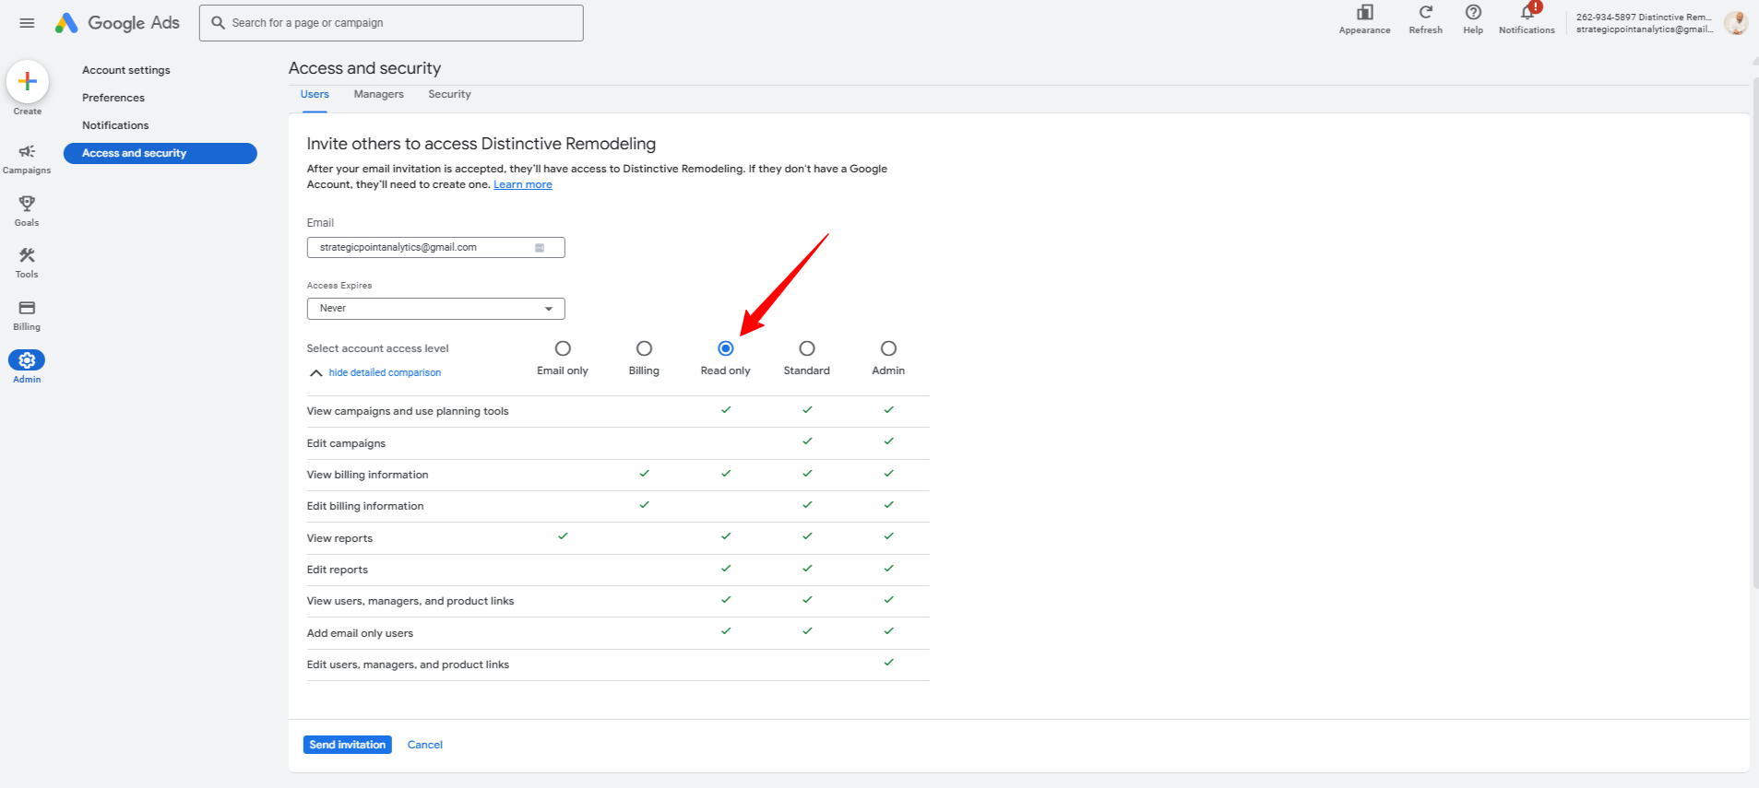Open the Appearance settings icon
This screenshot has width=1759, height=788.
1364,13
